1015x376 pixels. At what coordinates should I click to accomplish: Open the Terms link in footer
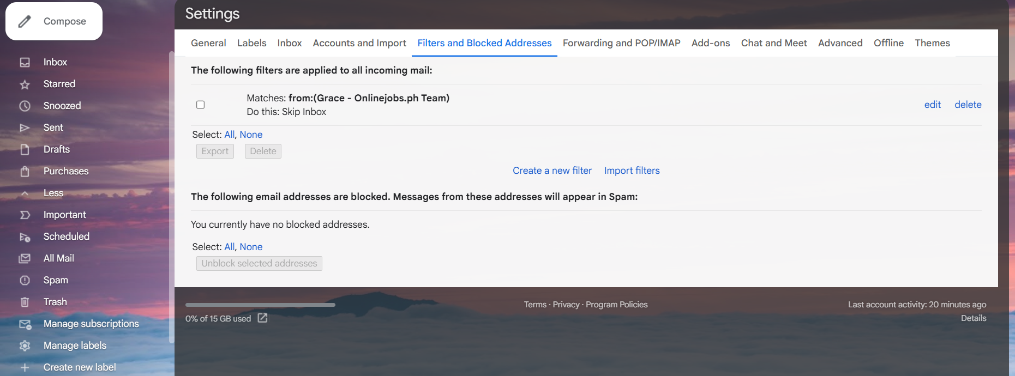pyautogui.click(x=535, y=305)
